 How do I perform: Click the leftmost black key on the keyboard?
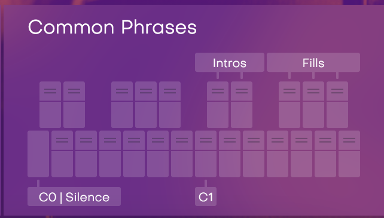[x=50, y=105]
